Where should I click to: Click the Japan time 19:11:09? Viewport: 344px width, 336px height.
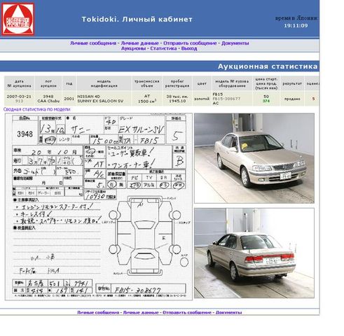(296, 26)
